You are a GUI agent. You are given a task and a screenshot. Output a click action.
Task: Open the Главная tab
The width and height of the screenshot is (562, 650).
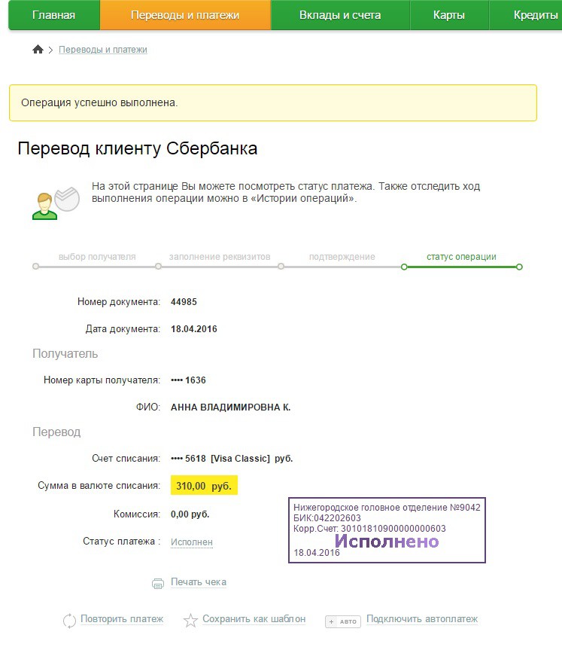[54, 15]
